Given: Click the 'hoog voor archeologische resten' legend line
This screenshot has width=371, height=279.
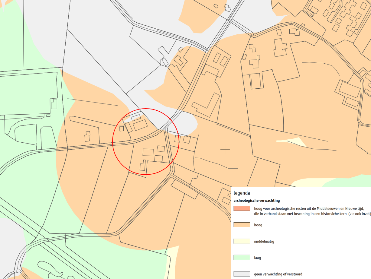Looking at the screenshot, I should (x=309, y=208).
